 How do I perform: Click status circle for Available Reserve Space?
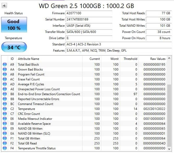tap(5, 123)
